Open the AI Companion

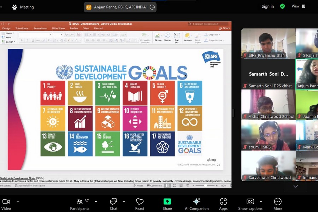[x=196, y=204]
